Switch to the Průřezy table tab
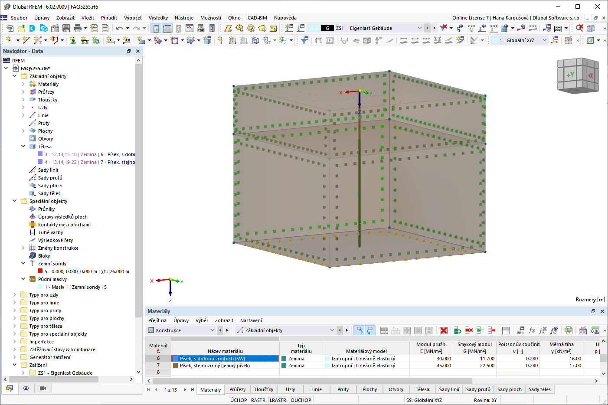 [x=237, y=389]
